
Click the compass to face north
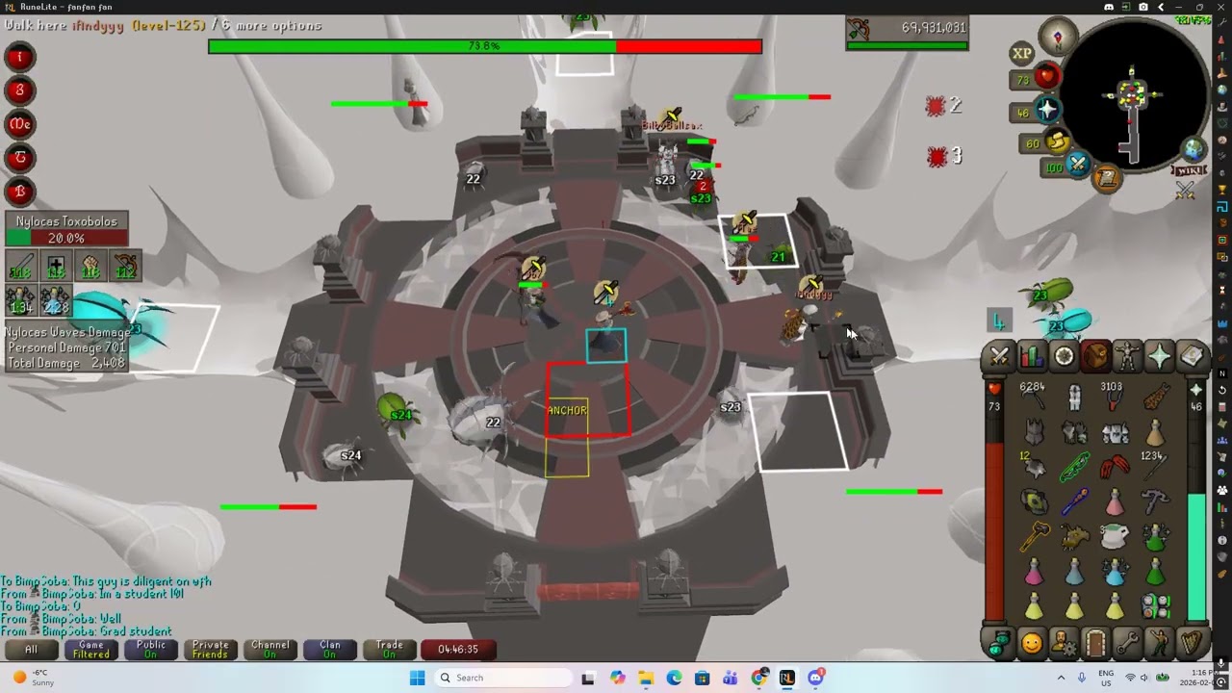click(1059, 37)
